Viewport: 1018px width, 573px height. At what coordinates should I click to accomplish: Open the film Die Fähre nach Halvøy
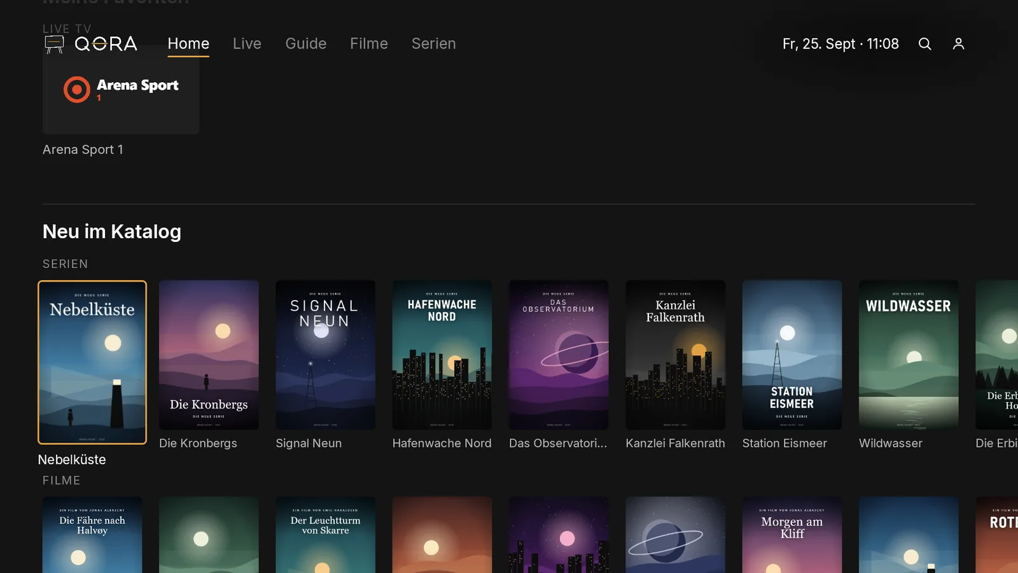[x=92, y=535]
